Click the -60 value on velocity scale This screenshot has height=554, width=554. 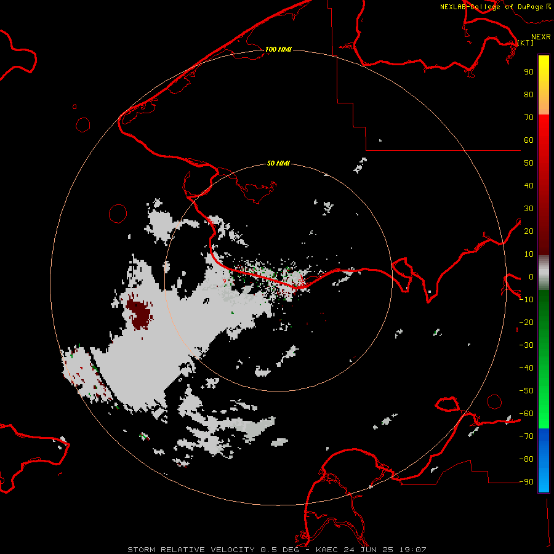(x=526, y=414)
